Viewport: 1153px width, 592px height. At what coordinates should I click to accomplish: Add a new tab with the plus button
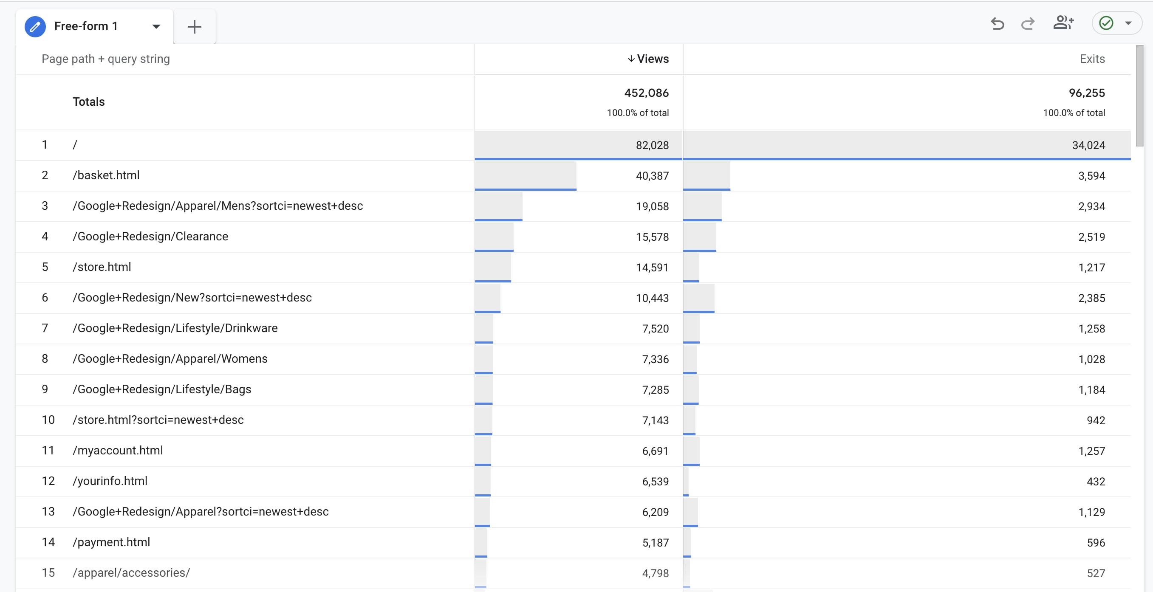pyautogui.click(x=194, y=26)
